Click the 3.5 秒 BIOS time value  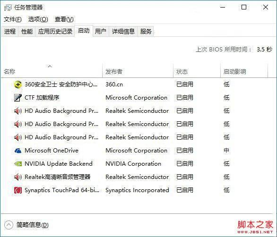[264, 50]
